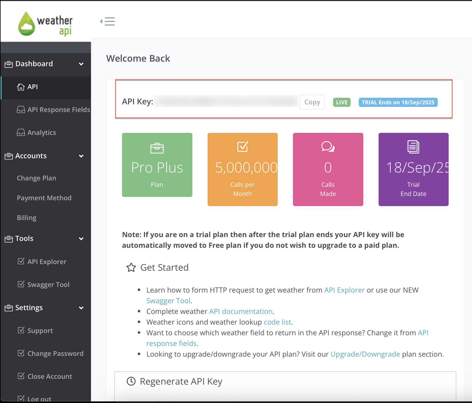This screenshot has width=472, height=403.
Task: Click the WeatherAPI logo
Action: [45, 24]
